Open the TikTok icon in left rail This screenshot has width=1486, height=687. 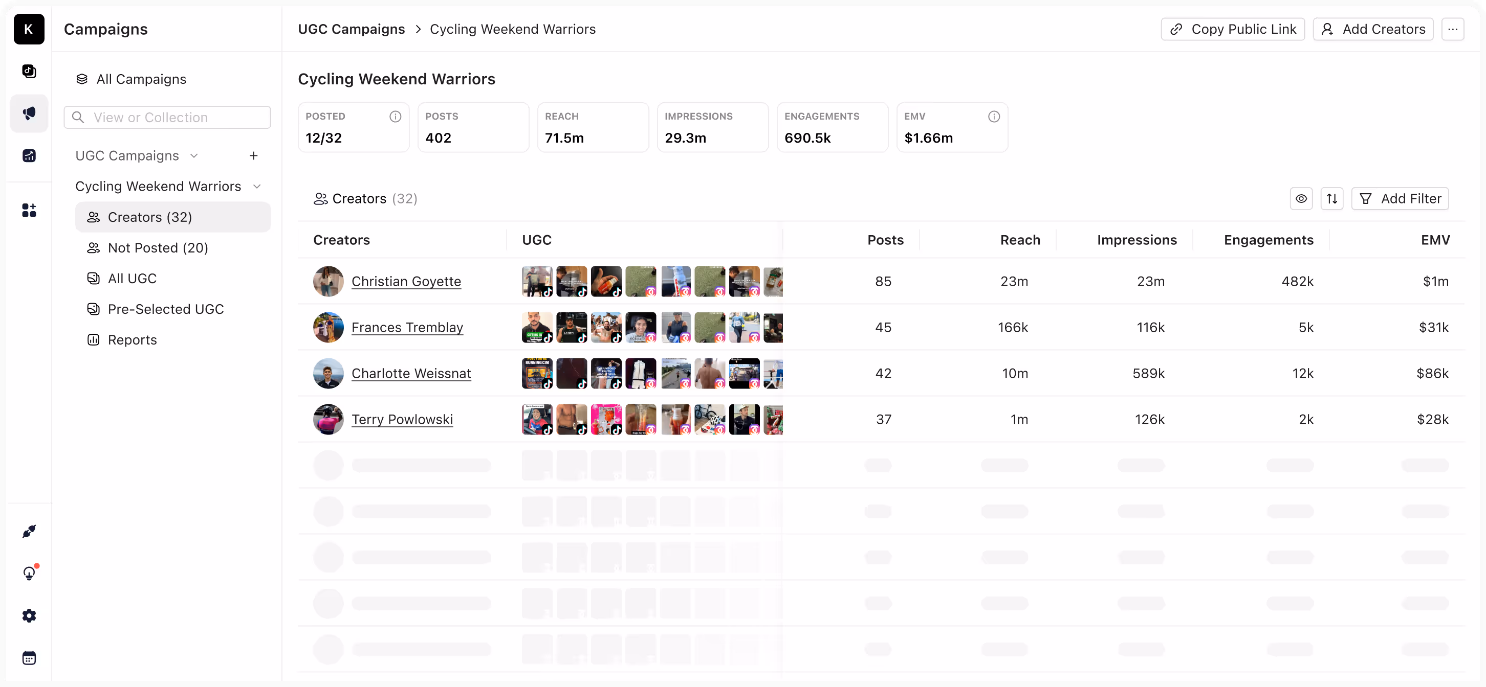click(29, 71)
